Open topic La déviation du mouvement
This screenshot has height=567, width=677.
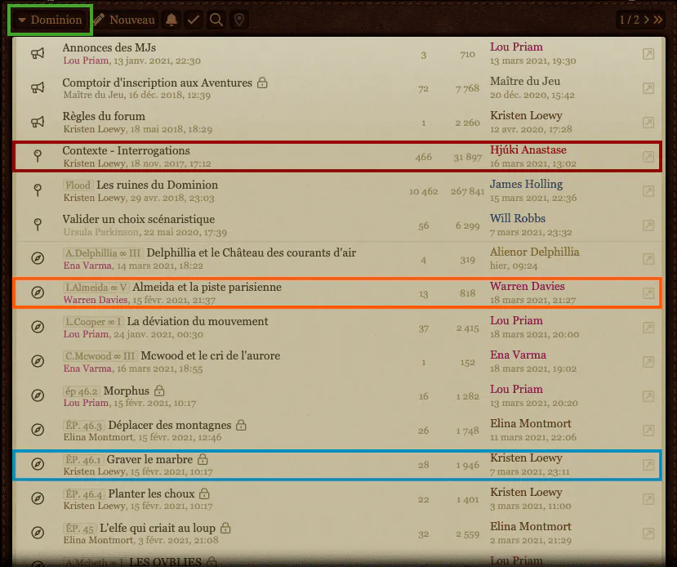(x=198, y=321)
